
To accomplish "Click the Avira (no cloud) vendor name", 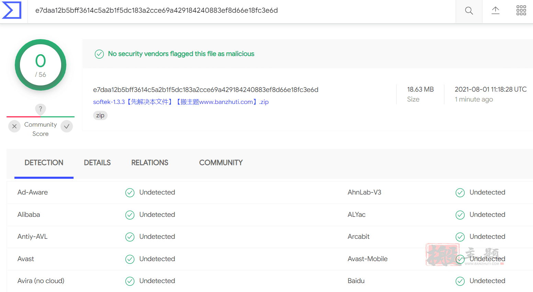I will 41,281.
